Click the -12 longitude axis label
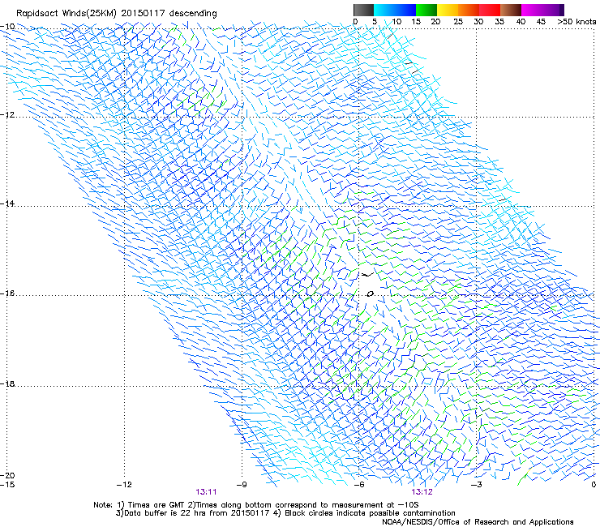This screenshot has width=600, height=527. click(124, 485)
